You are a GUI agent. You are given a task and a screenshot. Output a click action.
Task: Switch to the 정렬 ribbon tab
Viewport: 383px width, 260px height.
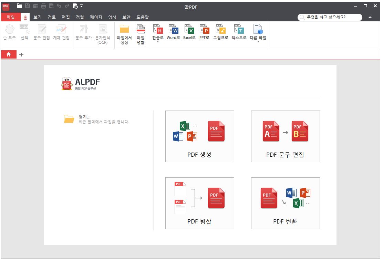(80, 17)
